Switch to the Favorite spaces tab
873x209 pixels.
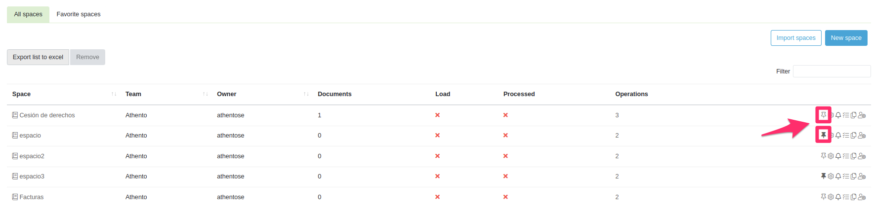click(79, 14)
